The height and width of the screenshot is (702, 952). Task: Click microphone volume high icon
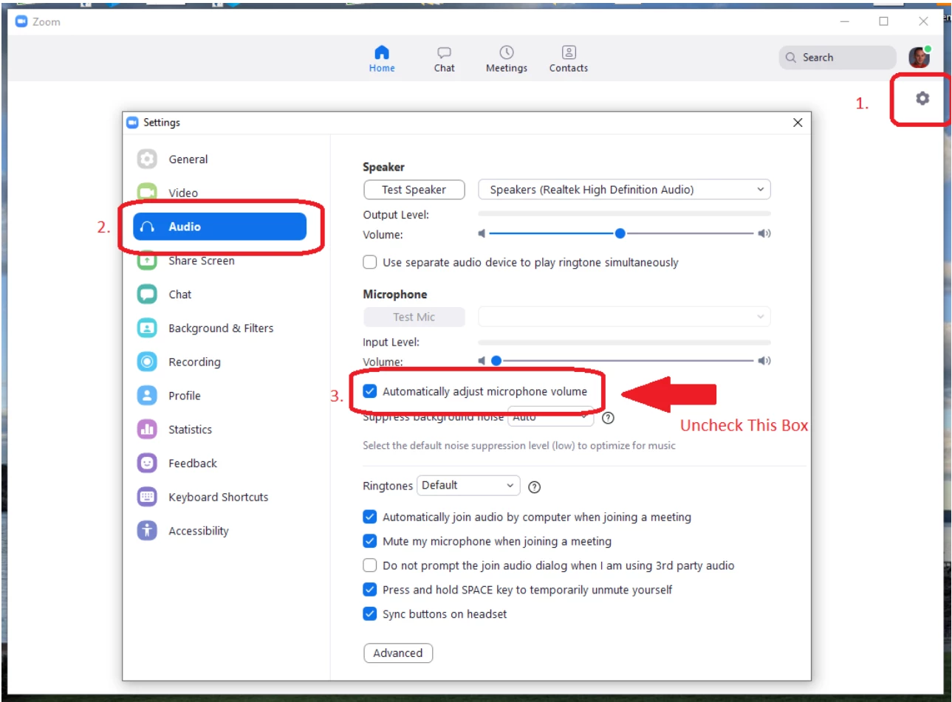click(x=764, y=361)
